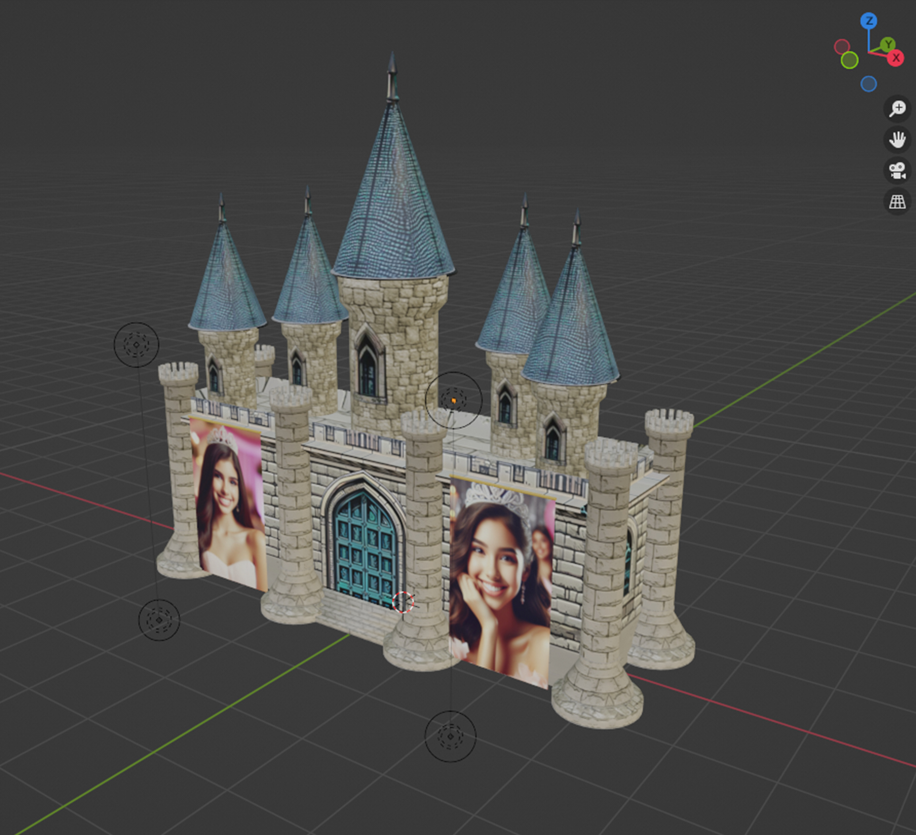
Task: Click the unlabeled blue negative-Z gizmo circle
Action: [x=869, y=84]
